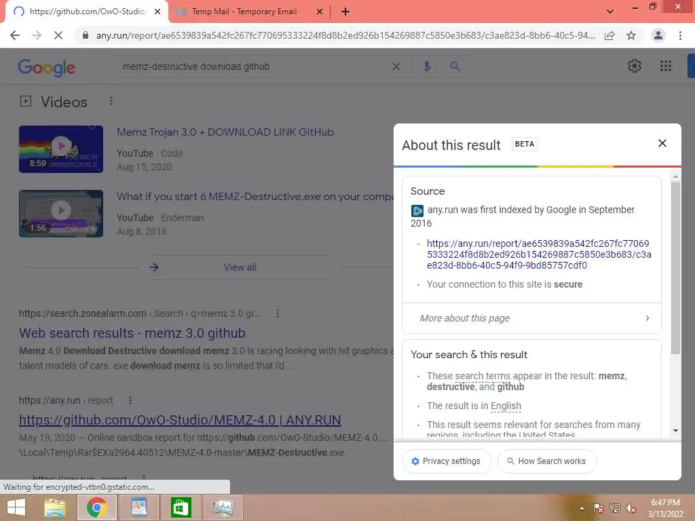Open the Chrome profile avatar
Screen dimensions: 695x521
pyautogui.click(x=658, y=35)
